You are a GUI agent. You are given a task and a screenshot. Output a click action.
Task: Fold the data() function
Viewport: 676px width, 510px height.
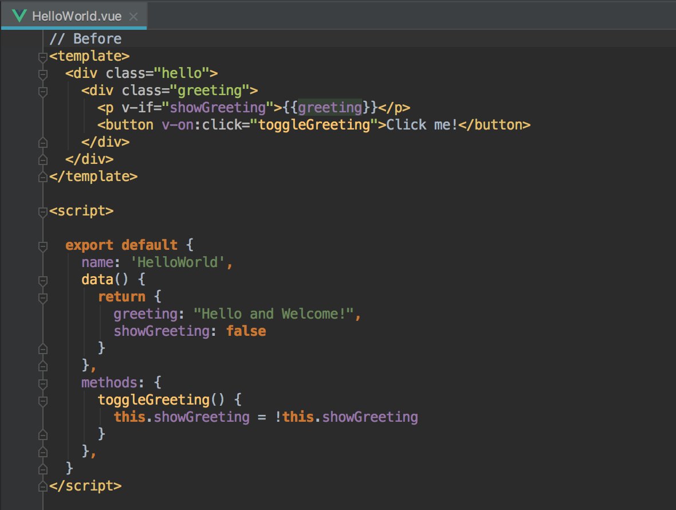click(43, 281)
